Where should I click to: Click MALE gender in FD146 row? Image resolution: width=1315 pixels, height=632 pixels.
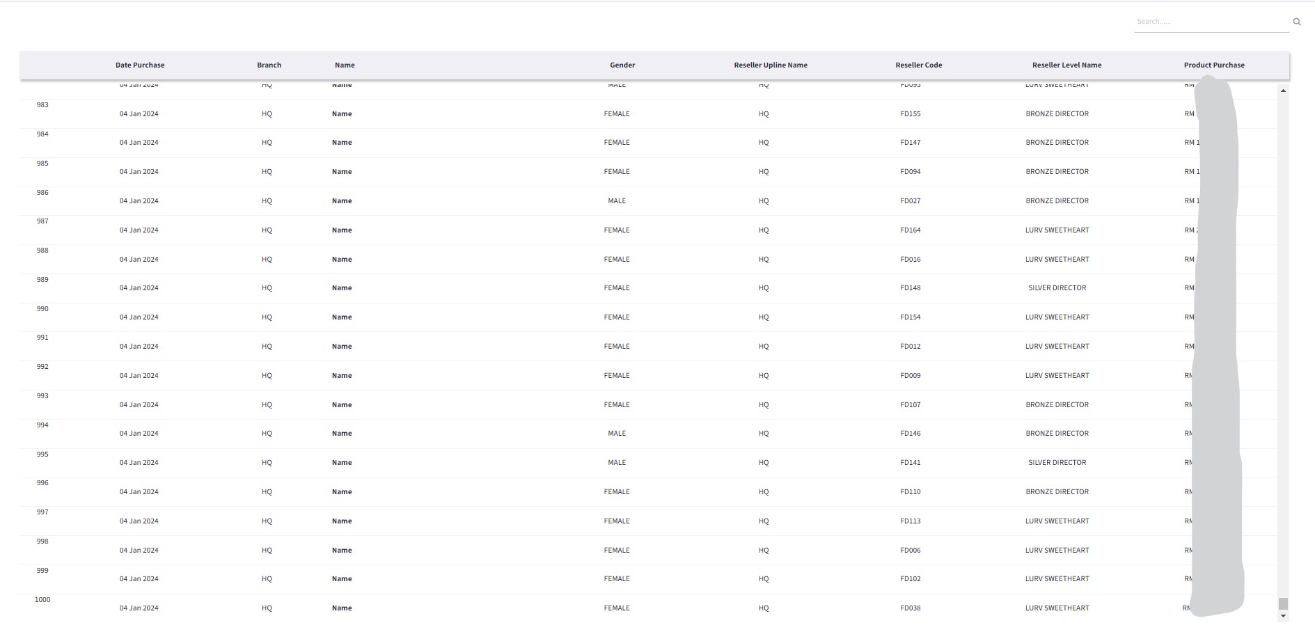pos(617,433)
